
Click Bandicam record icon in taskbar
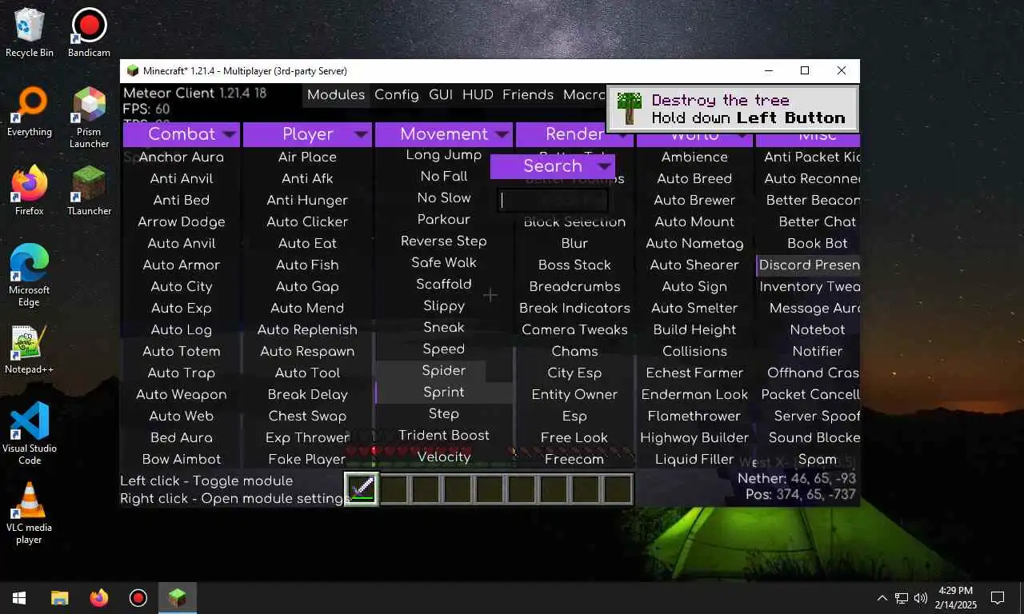tap(138, 598)
